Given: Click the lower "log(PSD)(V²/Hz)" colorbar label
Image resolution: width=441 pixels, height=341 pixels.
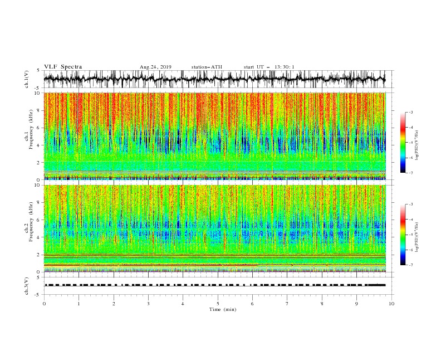Looking at the screenshot, I should tap(416, 237).
